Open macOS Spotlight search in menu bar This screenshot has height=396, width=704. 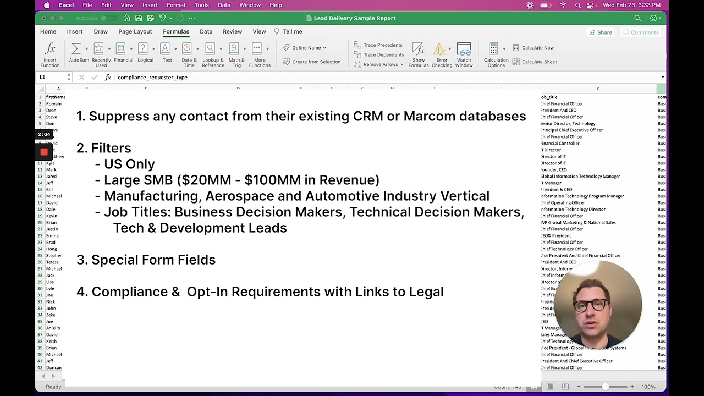point(578,5)
